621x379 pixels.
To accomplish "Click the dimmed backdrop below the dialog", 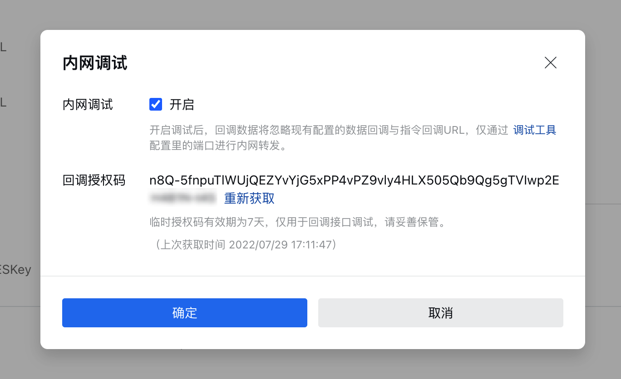I will [310, 364].
